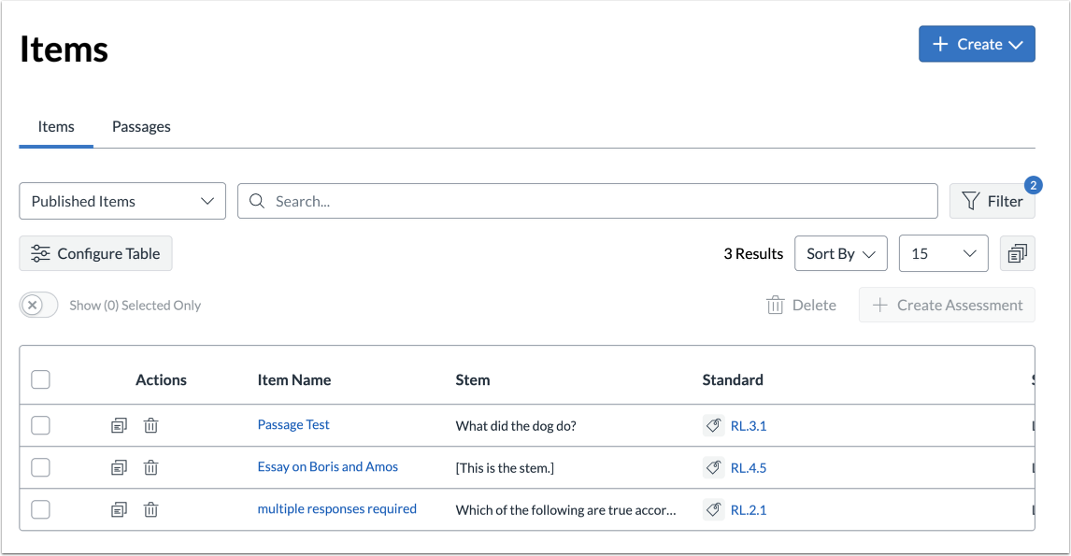Screen dimensions: 1071x556
Task: Select the Passage Test row checkbox
Action: click(40, 425)
